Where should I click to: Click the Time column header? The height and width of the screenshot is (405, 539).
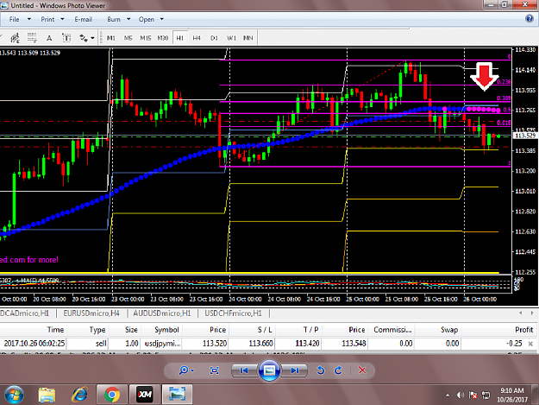pyautogui.click(x=55, y=330)
